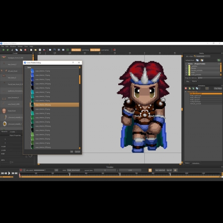Click the red delete animation icon
The image size is (223, 223).
(x=186, y=88)
